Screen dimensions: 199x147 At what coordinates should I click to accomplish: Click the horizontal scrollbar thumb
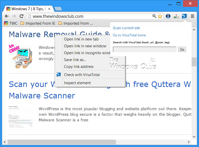(x=62, y=142)
